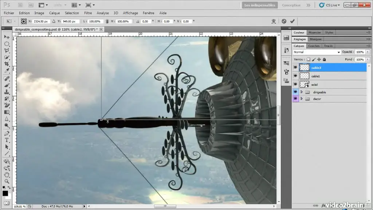Cancel the transform with the circle-slash icon
Image resolution: width=373 pixels, height=210 pixels.
click(284, 22)
